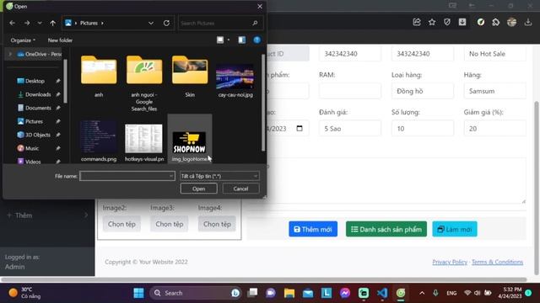
Task: Choose file for Image3
Action: [x=169, y=224]
